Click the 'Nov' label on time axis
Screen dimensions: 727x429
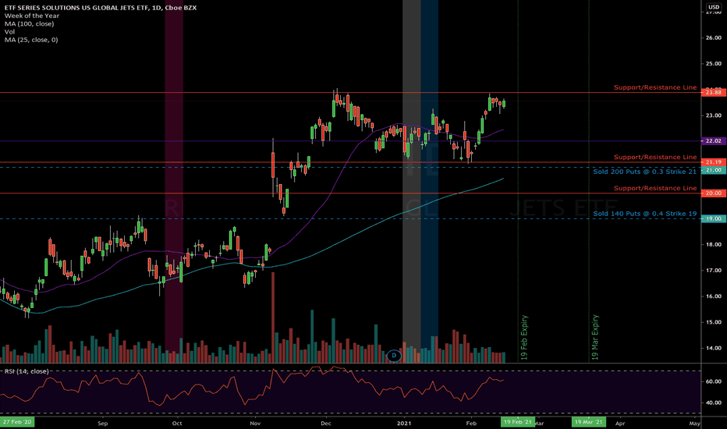pos(255,423)
